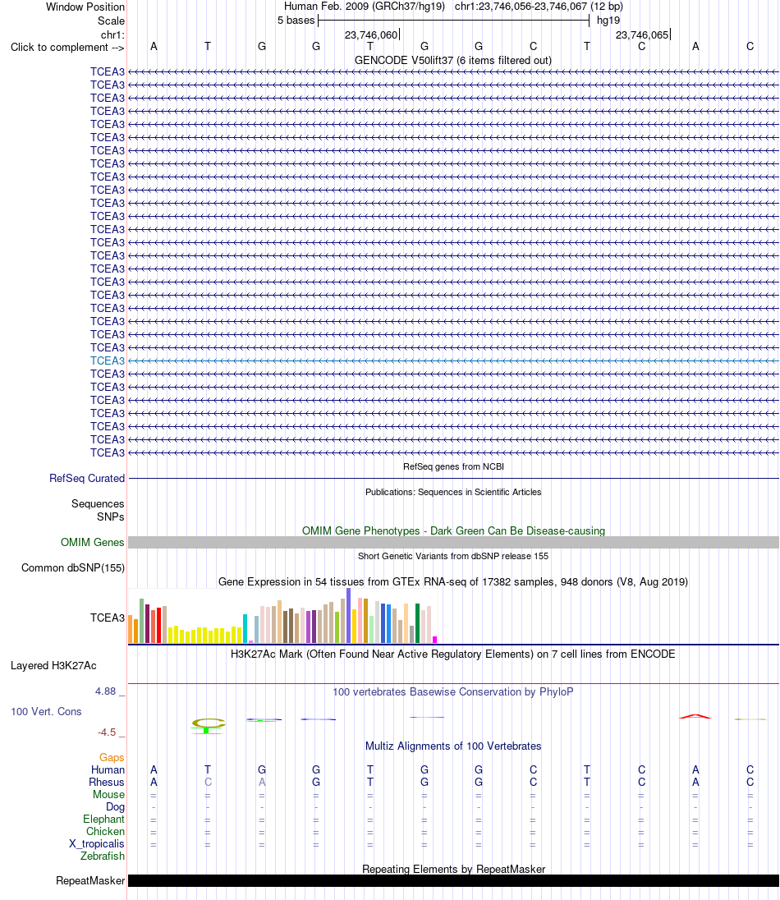Click the "RepeatMasker" track label
Screen dimensions: 780x900
point(90,880)
